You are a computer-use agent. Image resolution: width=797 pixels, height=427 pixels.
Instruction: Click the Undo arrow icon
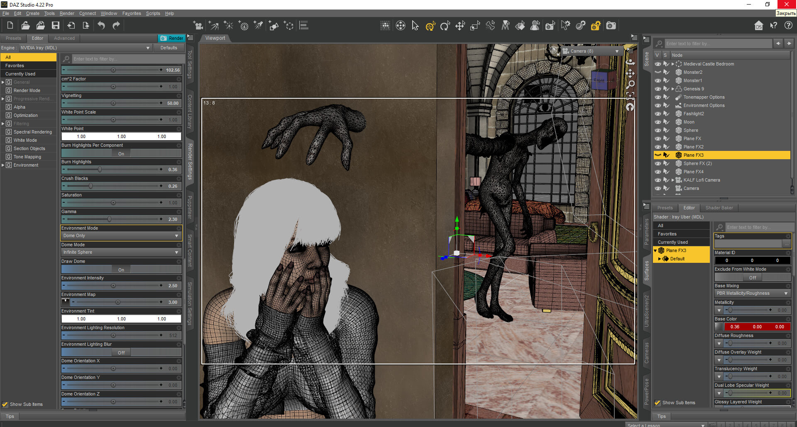pos(101,25)
